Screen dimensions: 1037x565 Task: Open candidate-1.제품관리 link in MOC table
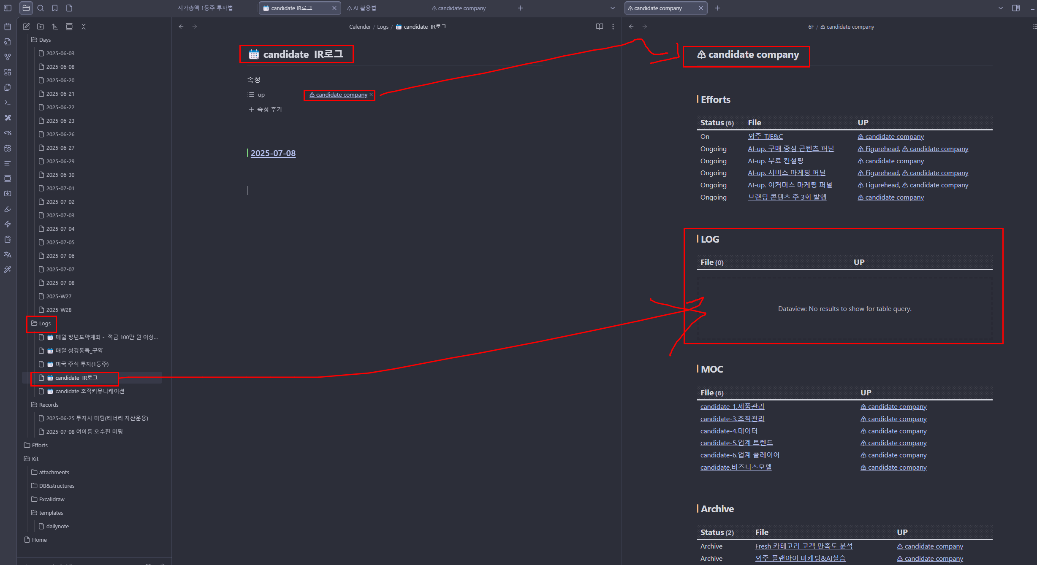point(732,406)
